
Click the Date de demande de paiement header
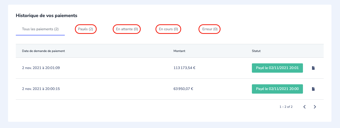43,51
